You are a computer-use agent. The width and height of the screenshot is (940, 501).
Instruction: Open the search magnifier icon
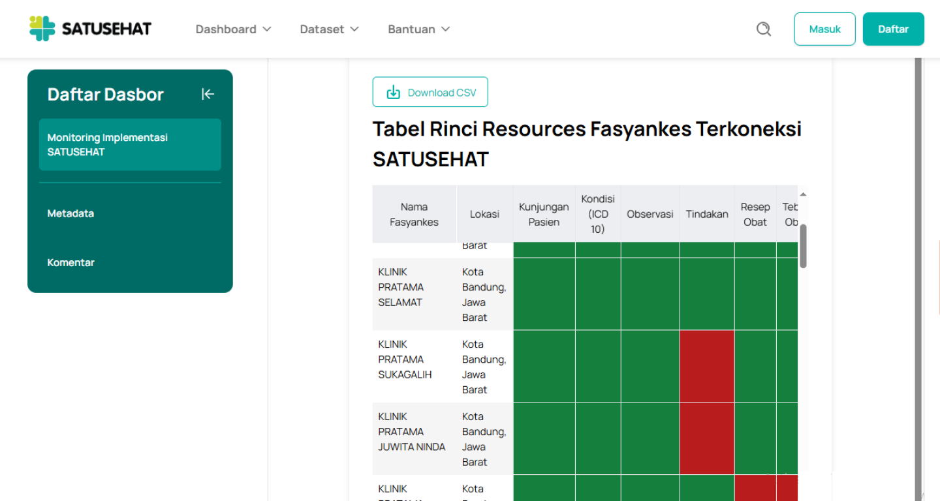(x=764, y=29)
